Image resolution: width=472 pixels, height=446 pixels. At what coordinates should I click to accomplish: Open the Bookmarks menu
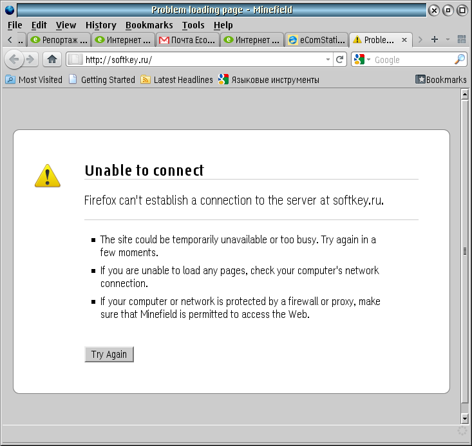149,25
